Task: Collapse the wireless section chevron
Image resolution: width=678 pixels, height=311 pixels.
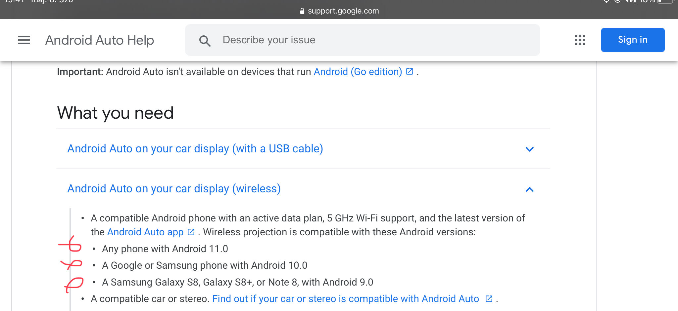Action: click(x=529, y=189)
